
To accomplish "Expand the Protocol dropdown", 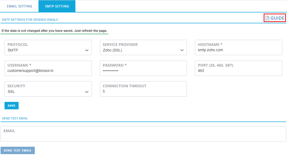I will 48,47.
